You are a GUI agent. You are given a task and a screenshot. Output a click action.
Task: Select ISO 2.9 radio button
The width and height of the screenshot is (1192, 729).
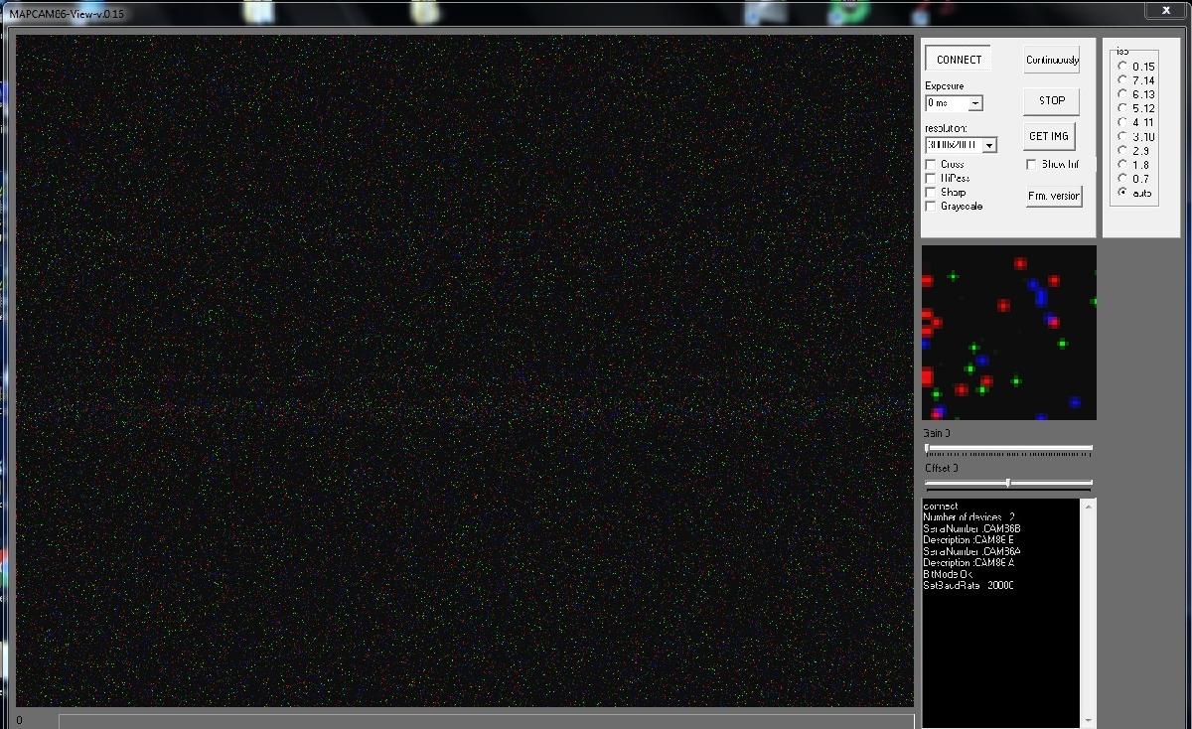1121,150
